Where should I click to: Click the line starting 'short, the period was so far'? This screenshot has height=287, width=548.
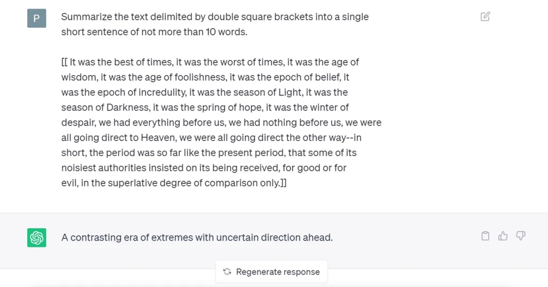coord(209,152)
